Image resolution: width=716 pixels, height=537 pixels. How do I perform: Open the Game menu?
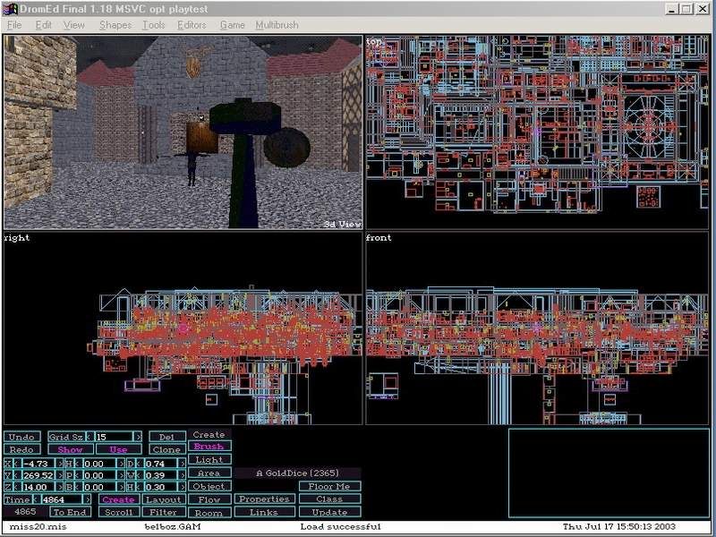233,25
